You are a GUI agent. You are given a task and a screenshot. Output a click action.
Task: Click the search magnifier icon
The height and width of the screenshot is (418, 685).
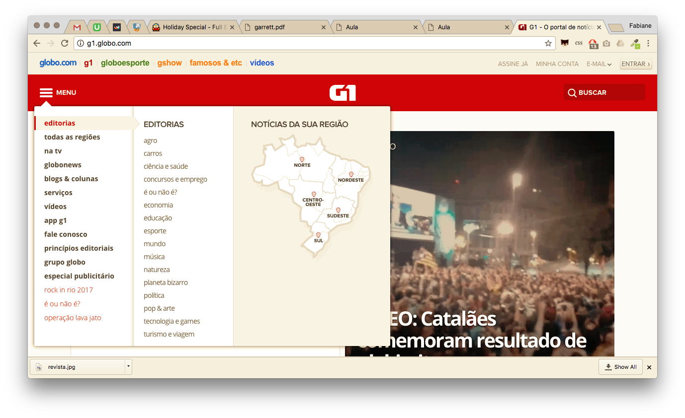click(572, 93)
